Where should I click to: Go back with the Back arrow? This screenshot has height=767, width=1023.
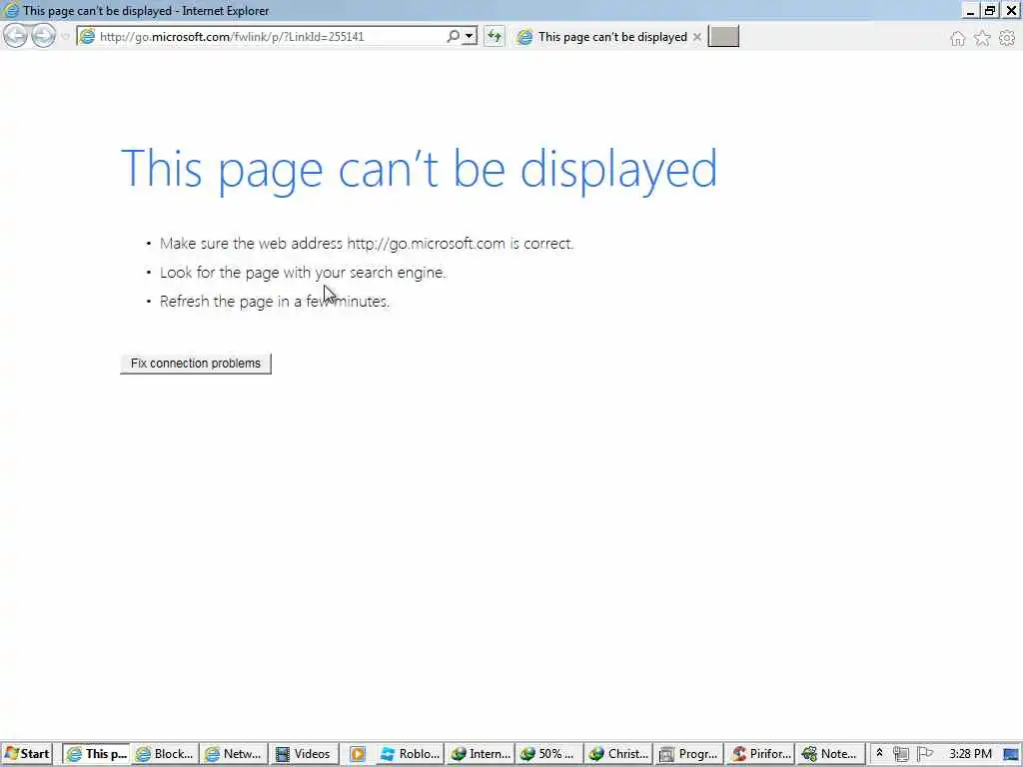(x=16, y=36)
